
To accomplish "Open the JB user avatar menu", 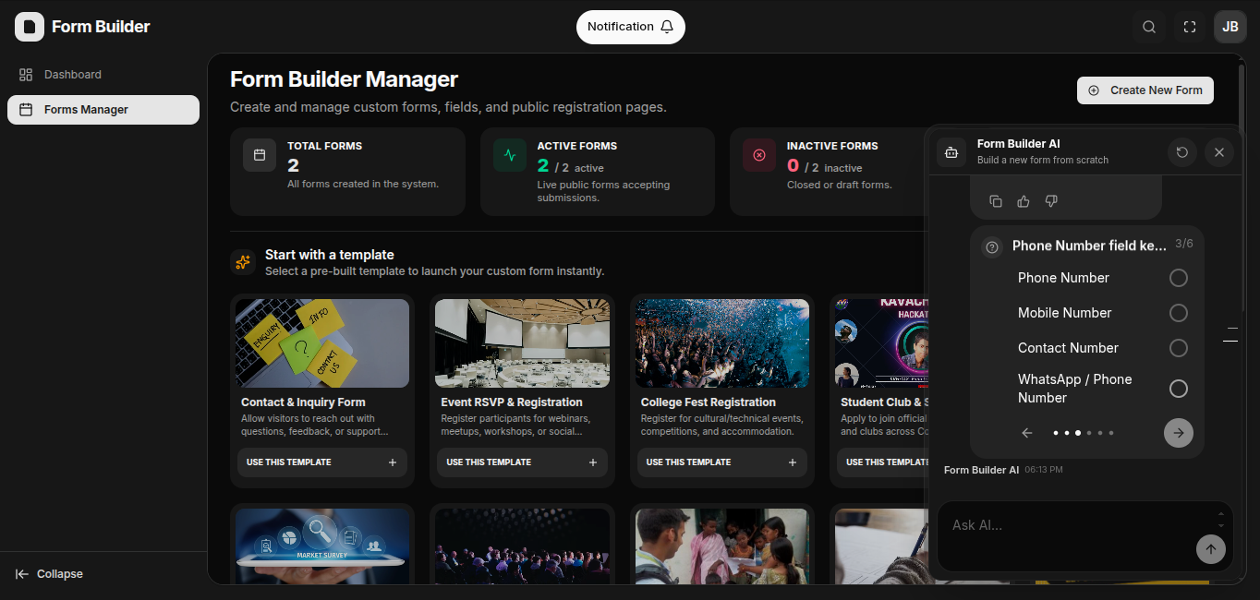I will [1230, 27].
